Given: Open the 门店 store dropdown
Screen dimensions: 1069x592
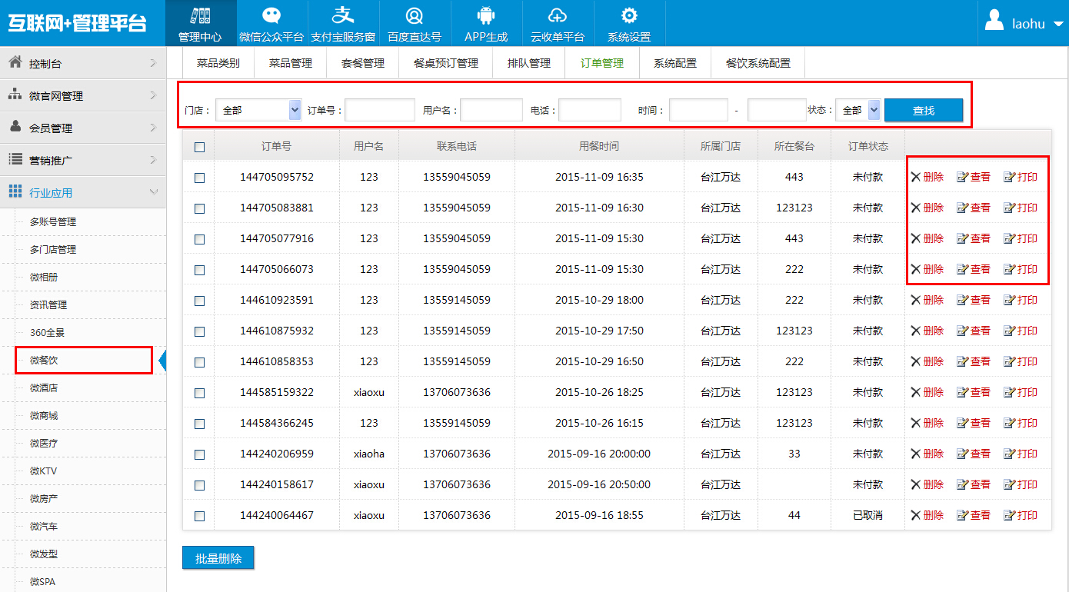Looking at the screenshot, I should (258, 110).
